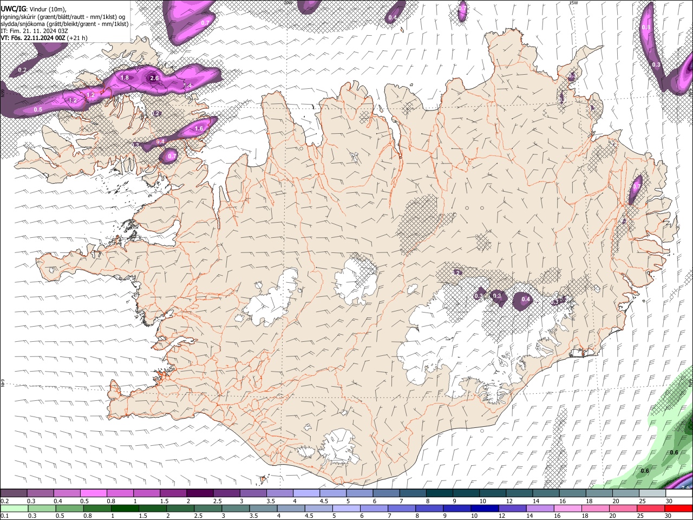Click the '25' label in the rain legend

[x=640, y=516]
